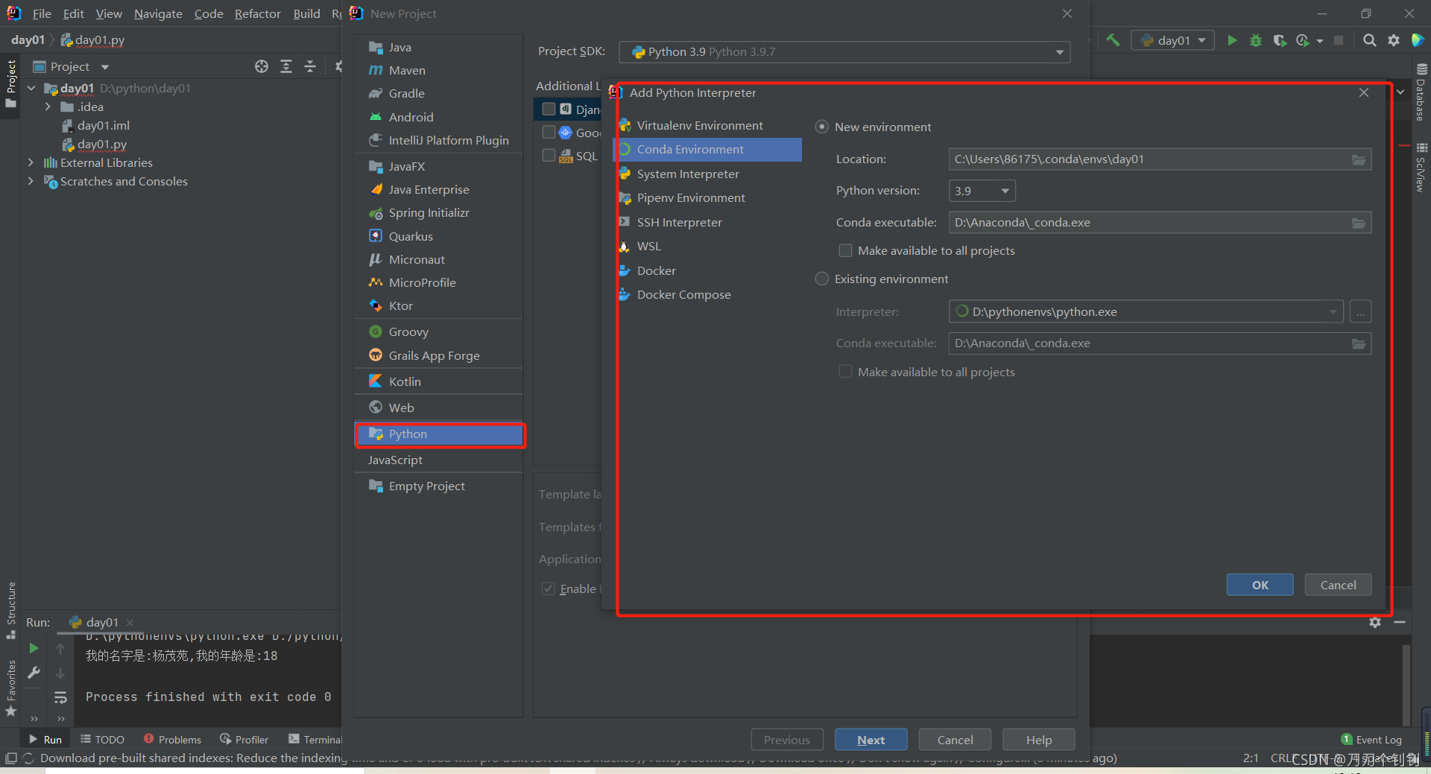Screen dimensions: 1431x774
Task: Click the Build hammer icon
Action: tap(1113, 40)
